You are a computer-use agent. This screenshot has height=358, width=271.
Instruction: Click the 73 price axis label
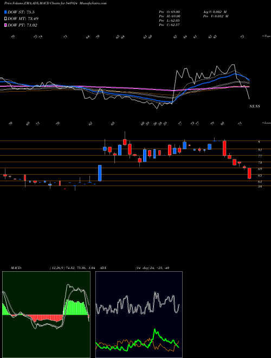pos(260,163)
